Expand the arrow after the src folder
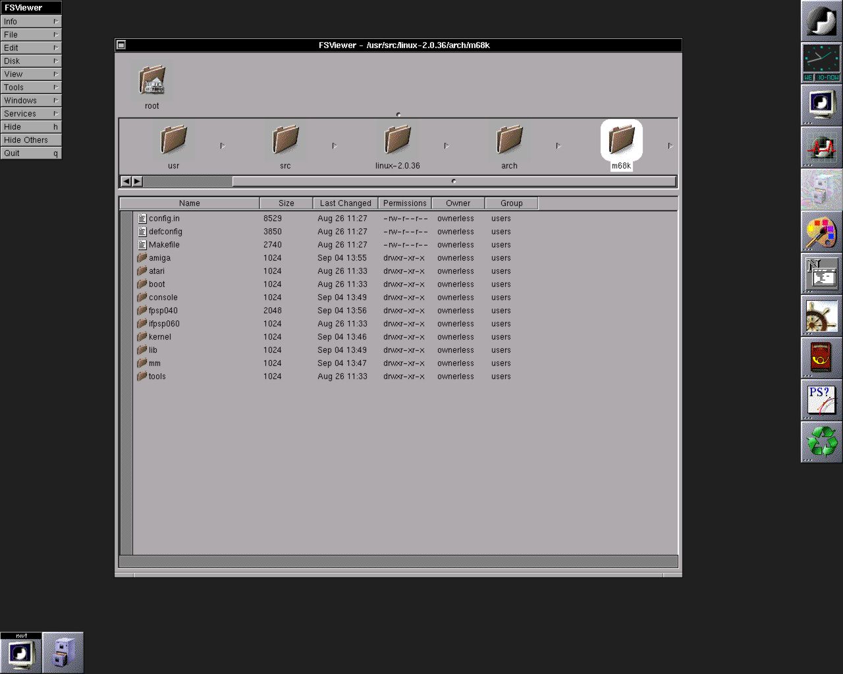 tap(335, 146)
